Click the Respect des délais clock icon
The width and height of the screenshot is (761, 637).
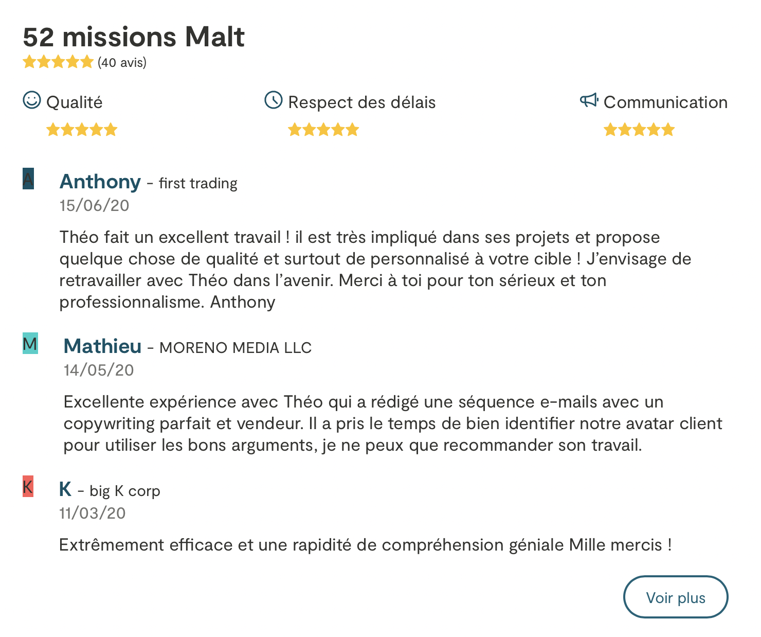click(274, 100)
